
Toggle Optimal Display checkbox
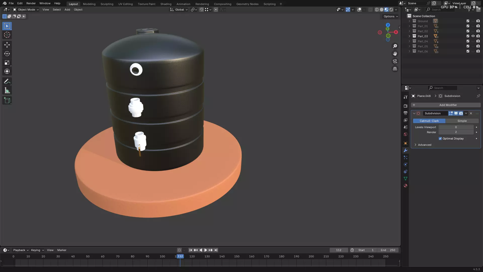pos(440,139)
